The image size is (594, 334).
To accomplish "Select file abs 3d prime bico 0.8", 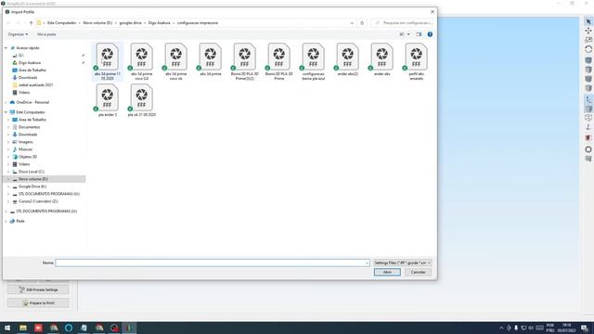I will pos(142,61).
